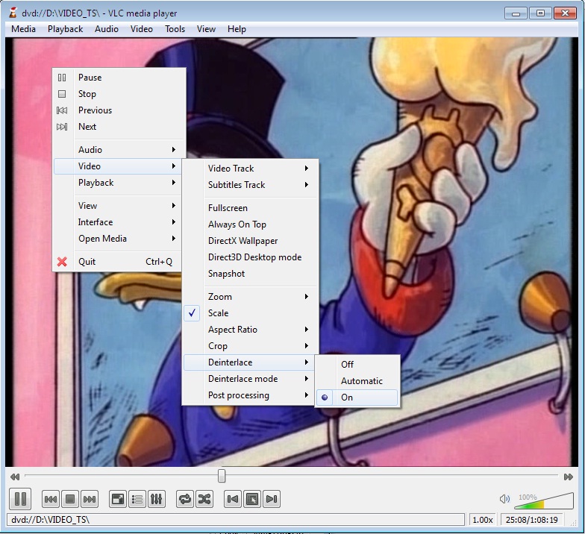Toggle Always On Top option
The width and height of the screenshot is (585, 534).
251,224
